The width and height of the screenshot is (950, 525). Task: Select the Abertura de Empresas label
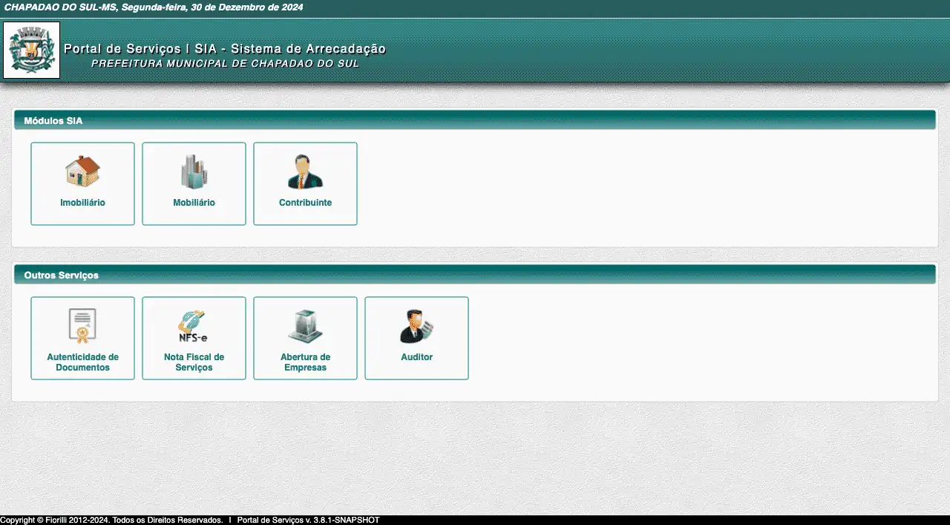(305, 362)
